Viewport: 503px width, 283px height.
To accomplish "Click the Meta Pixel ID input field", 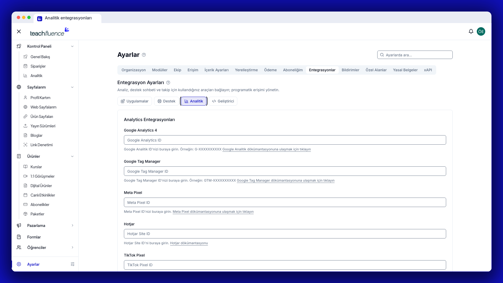I will pos(285,202).
